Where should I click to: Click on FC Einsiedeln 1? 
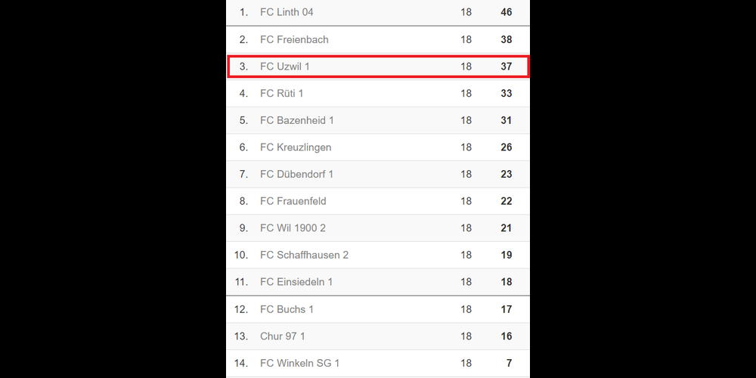pos(296,282)
